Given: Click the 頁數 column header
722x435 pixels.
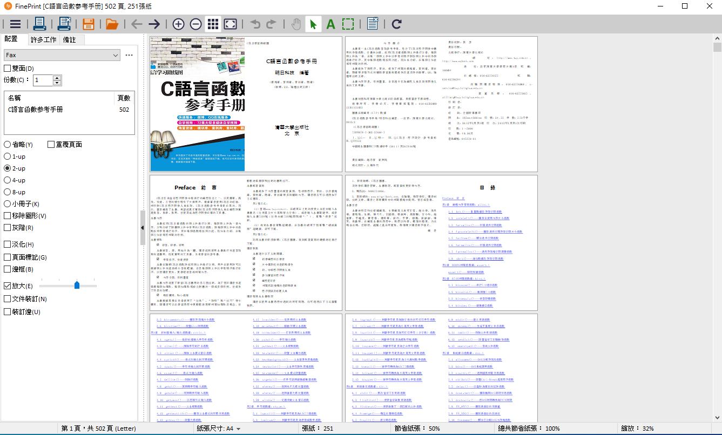Looking at the screenshot, I should [x=124, y=98].
